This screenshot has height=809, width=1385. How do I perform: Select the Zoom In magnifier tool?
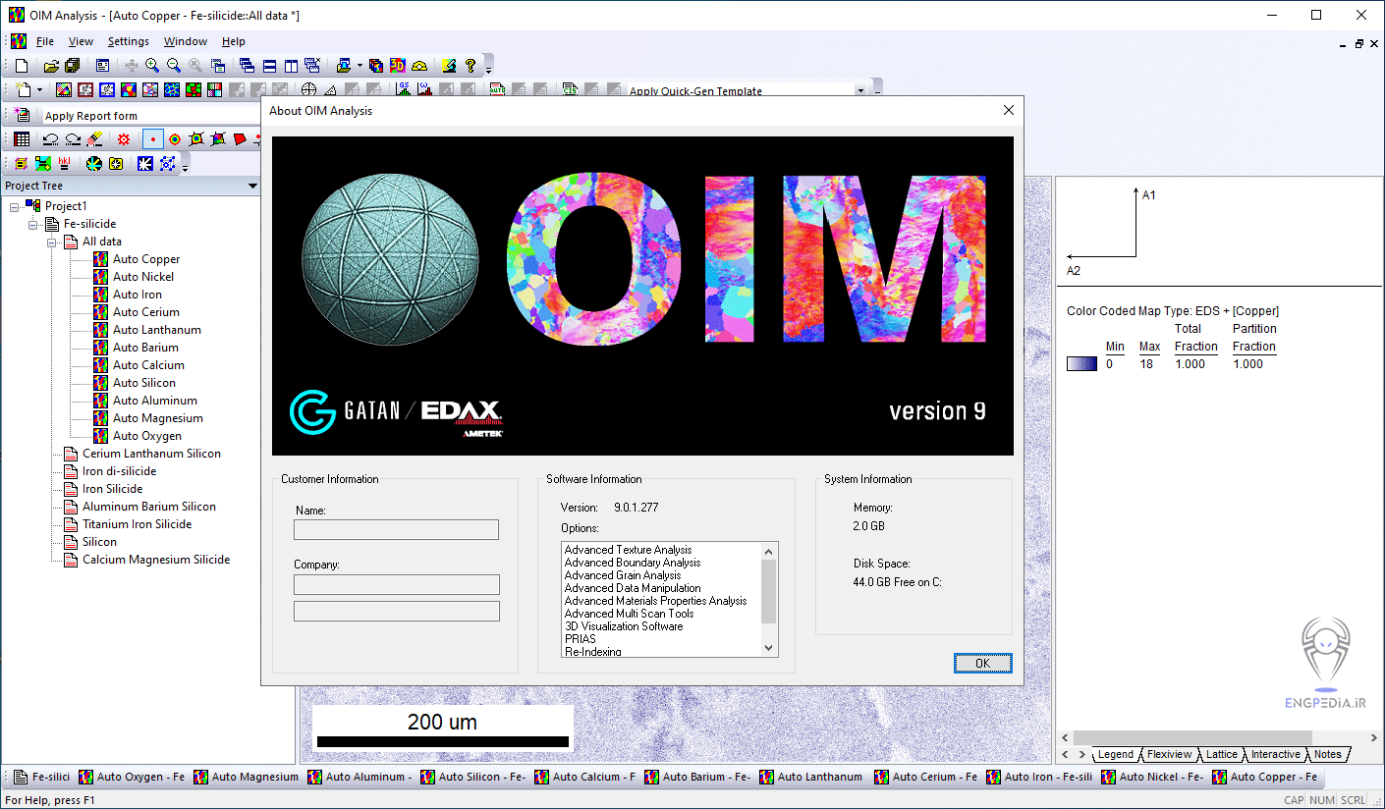(x=152, y=65)
